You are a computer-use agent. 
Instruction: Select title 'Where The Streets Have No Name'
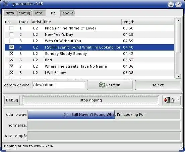(x=76, y=66)
